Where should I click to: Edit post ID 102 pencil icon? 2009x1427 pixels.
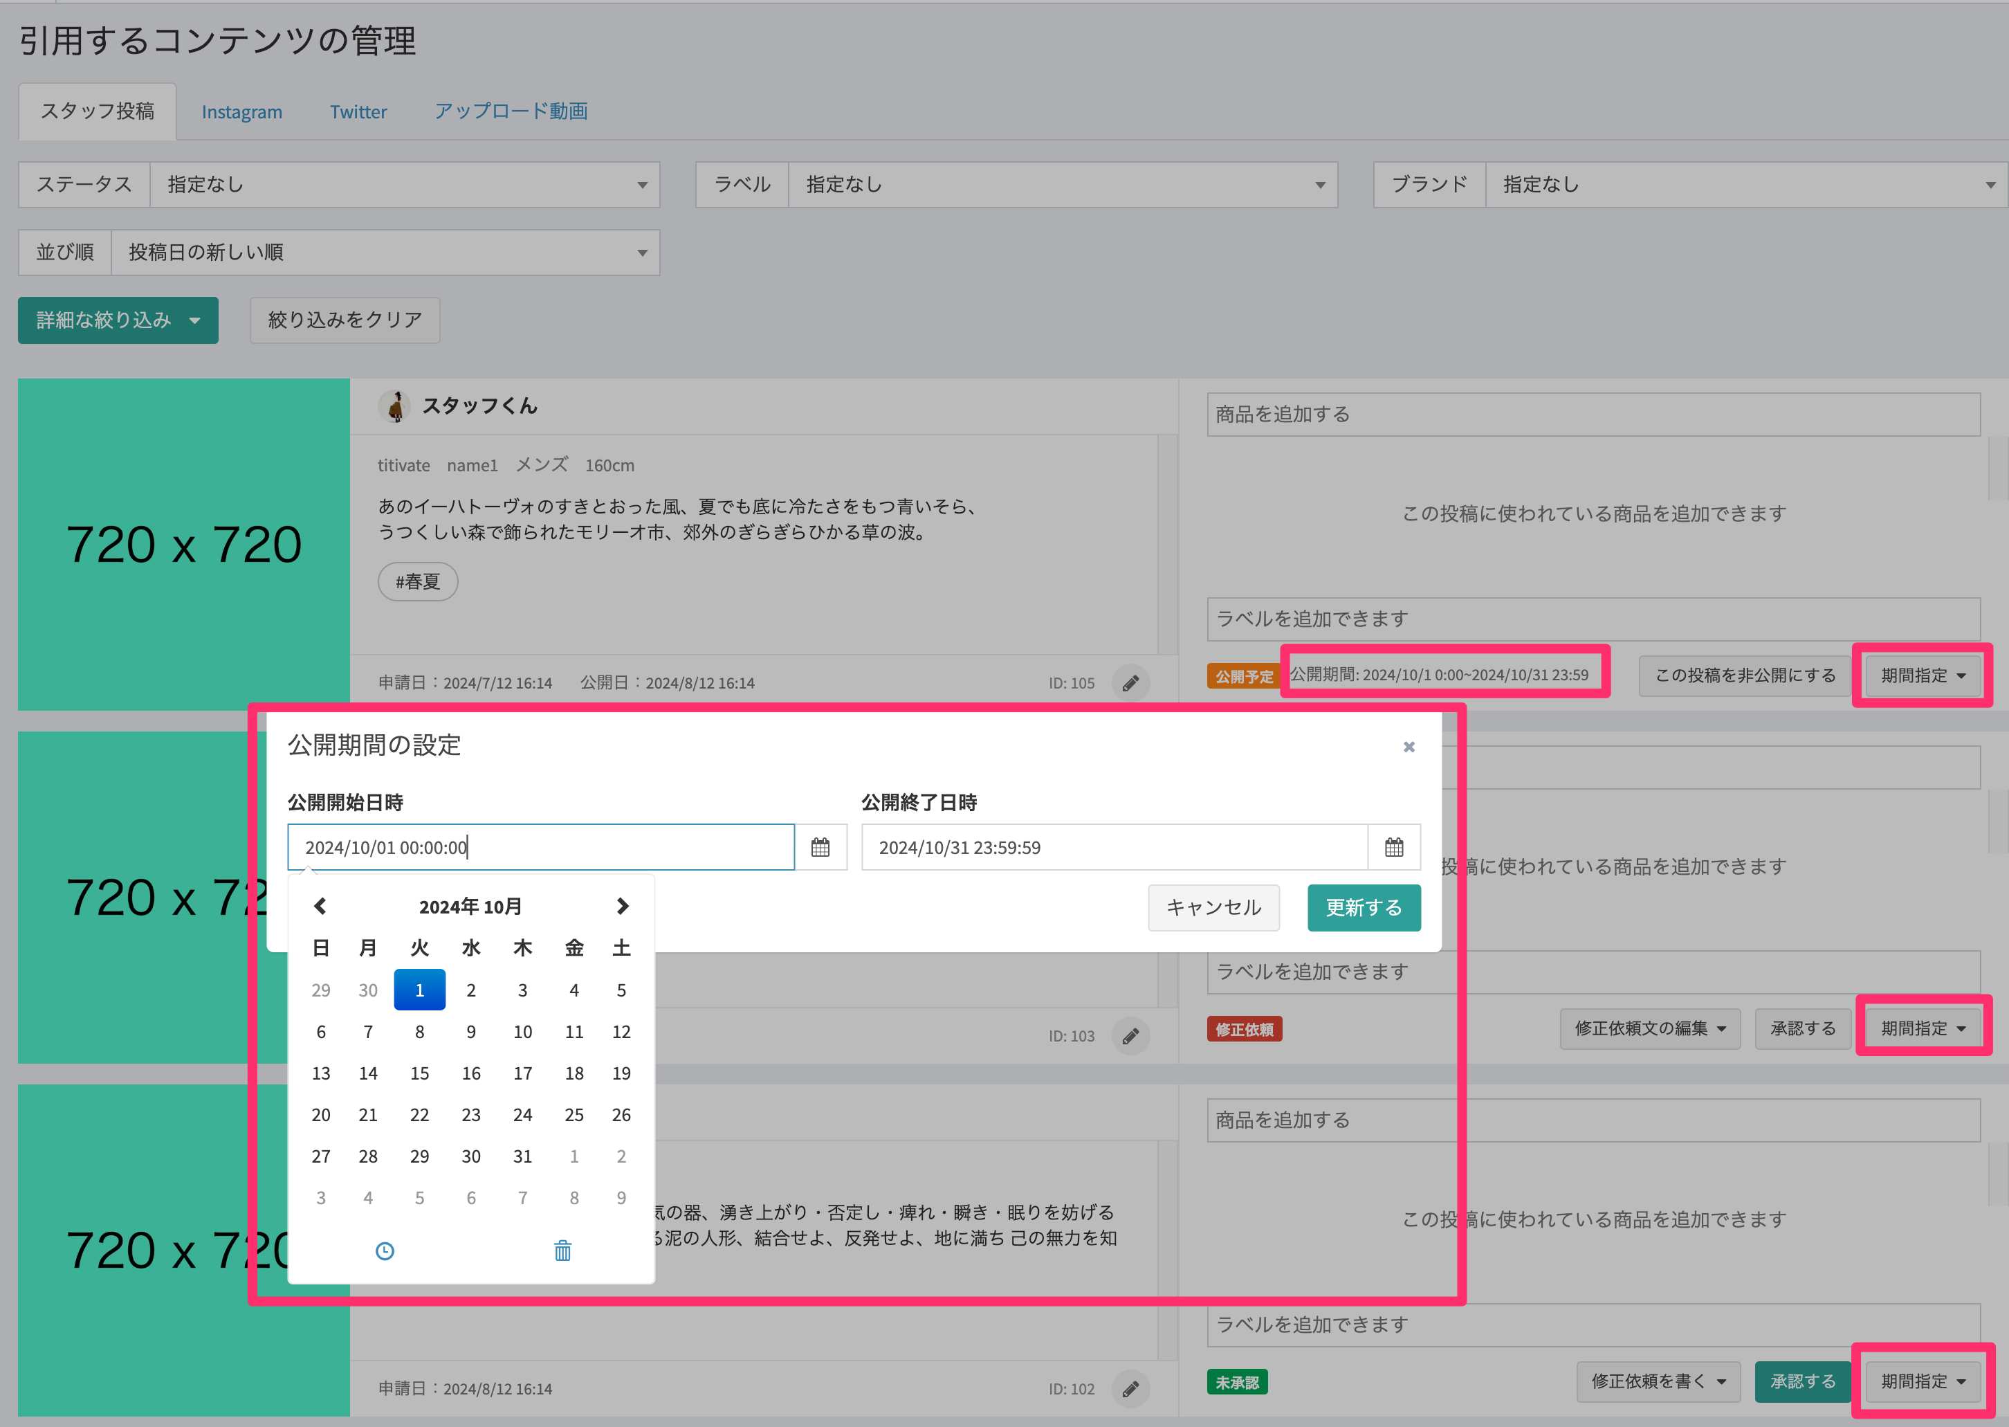tap(1130, 1388)
